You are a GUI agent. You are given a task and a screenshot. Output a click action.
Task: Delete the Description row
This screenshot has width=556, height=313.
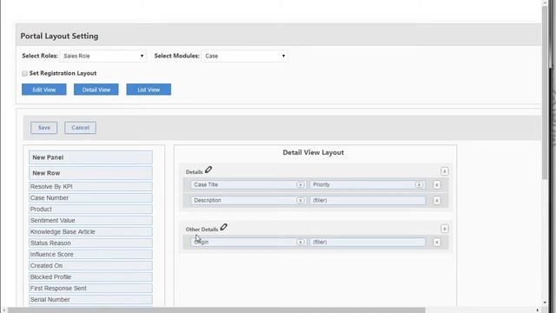pyautogui.click(x=436, y=201)
